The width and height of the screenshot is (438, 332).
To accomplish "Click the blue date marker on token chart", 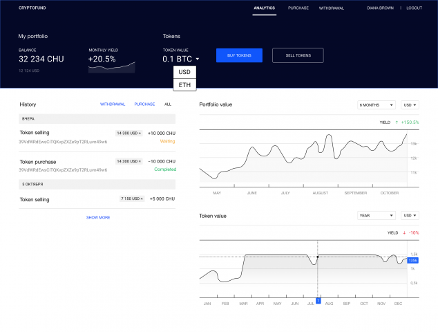I will 318,301.
